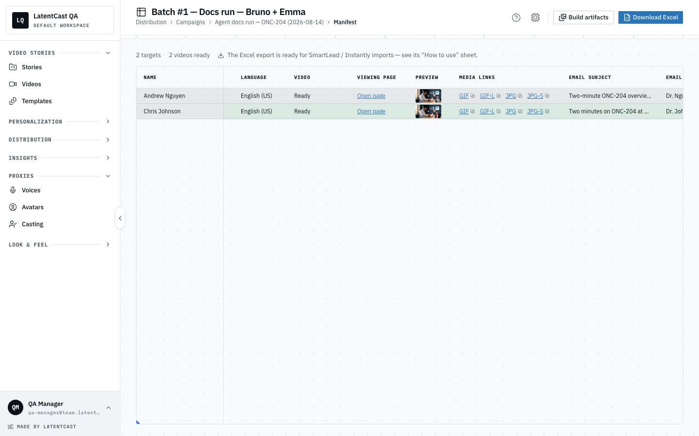Copy the JPG-S link in Chris Johnson's row
The height and width of the screenshot is (436, 699).
pos(547,111)
